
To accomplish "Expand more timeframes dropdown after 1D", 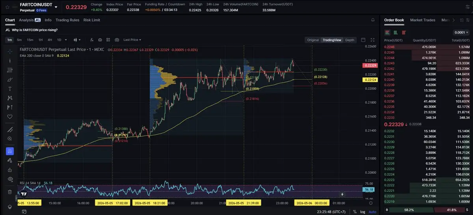I will [x=65, y=40].
